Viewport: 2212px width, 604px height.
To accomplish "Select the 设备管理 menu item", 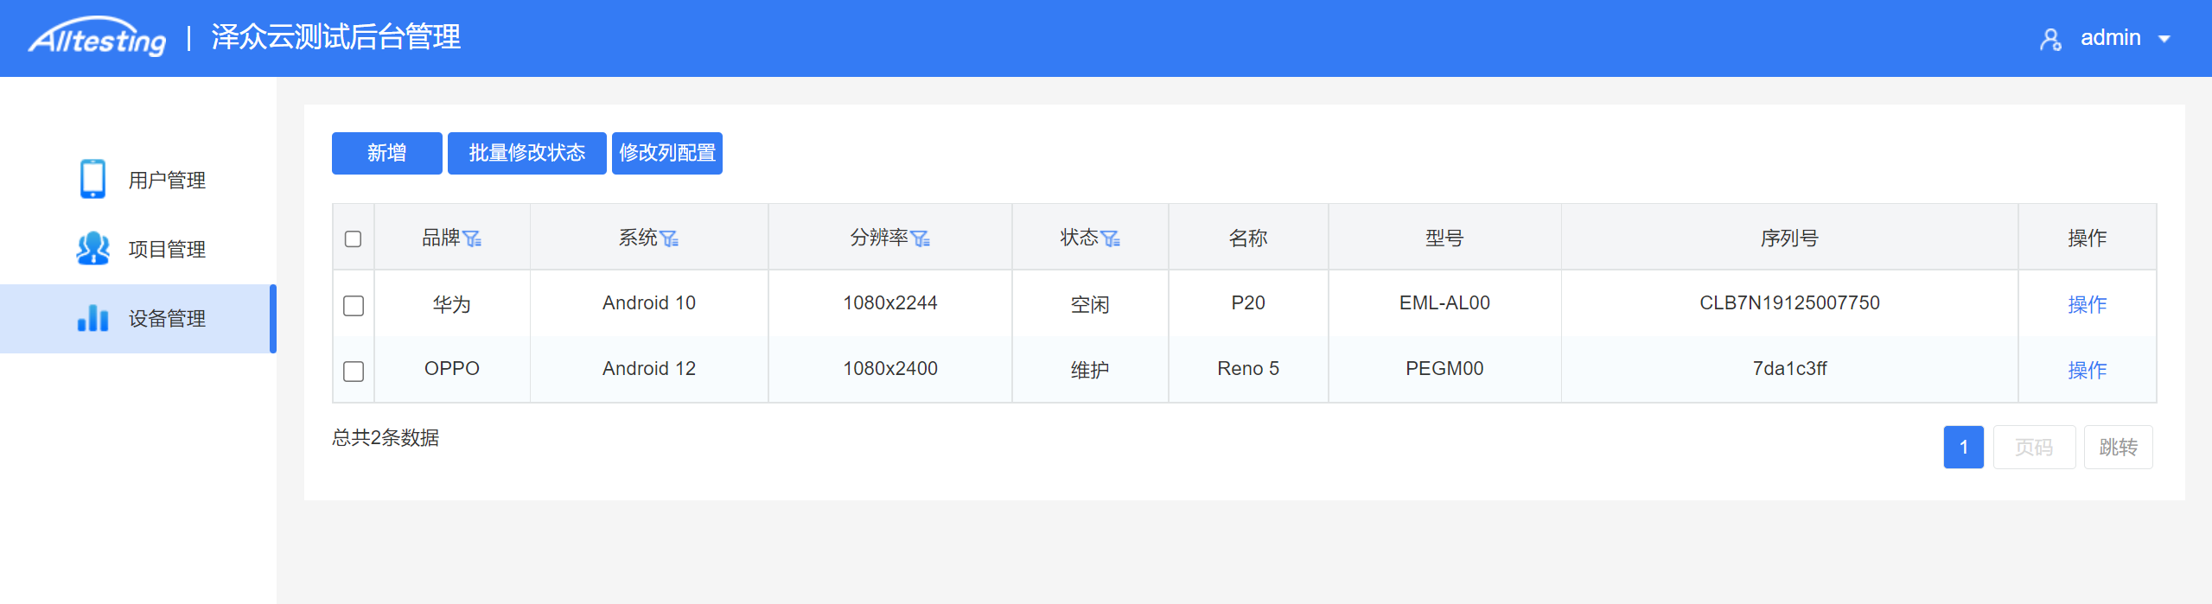I will tap(138, 318).
